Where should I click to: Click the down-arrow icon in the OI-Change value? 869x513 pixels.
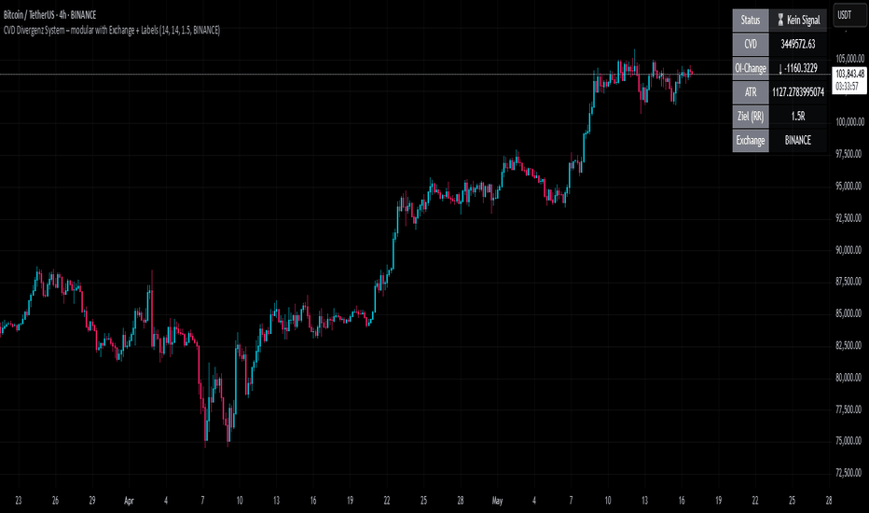[780, 68]
